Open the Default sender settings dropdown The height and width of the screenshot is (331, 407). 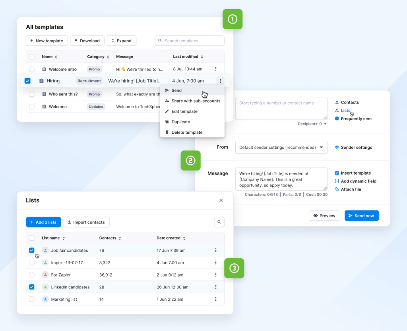click(x=281, y=147)
